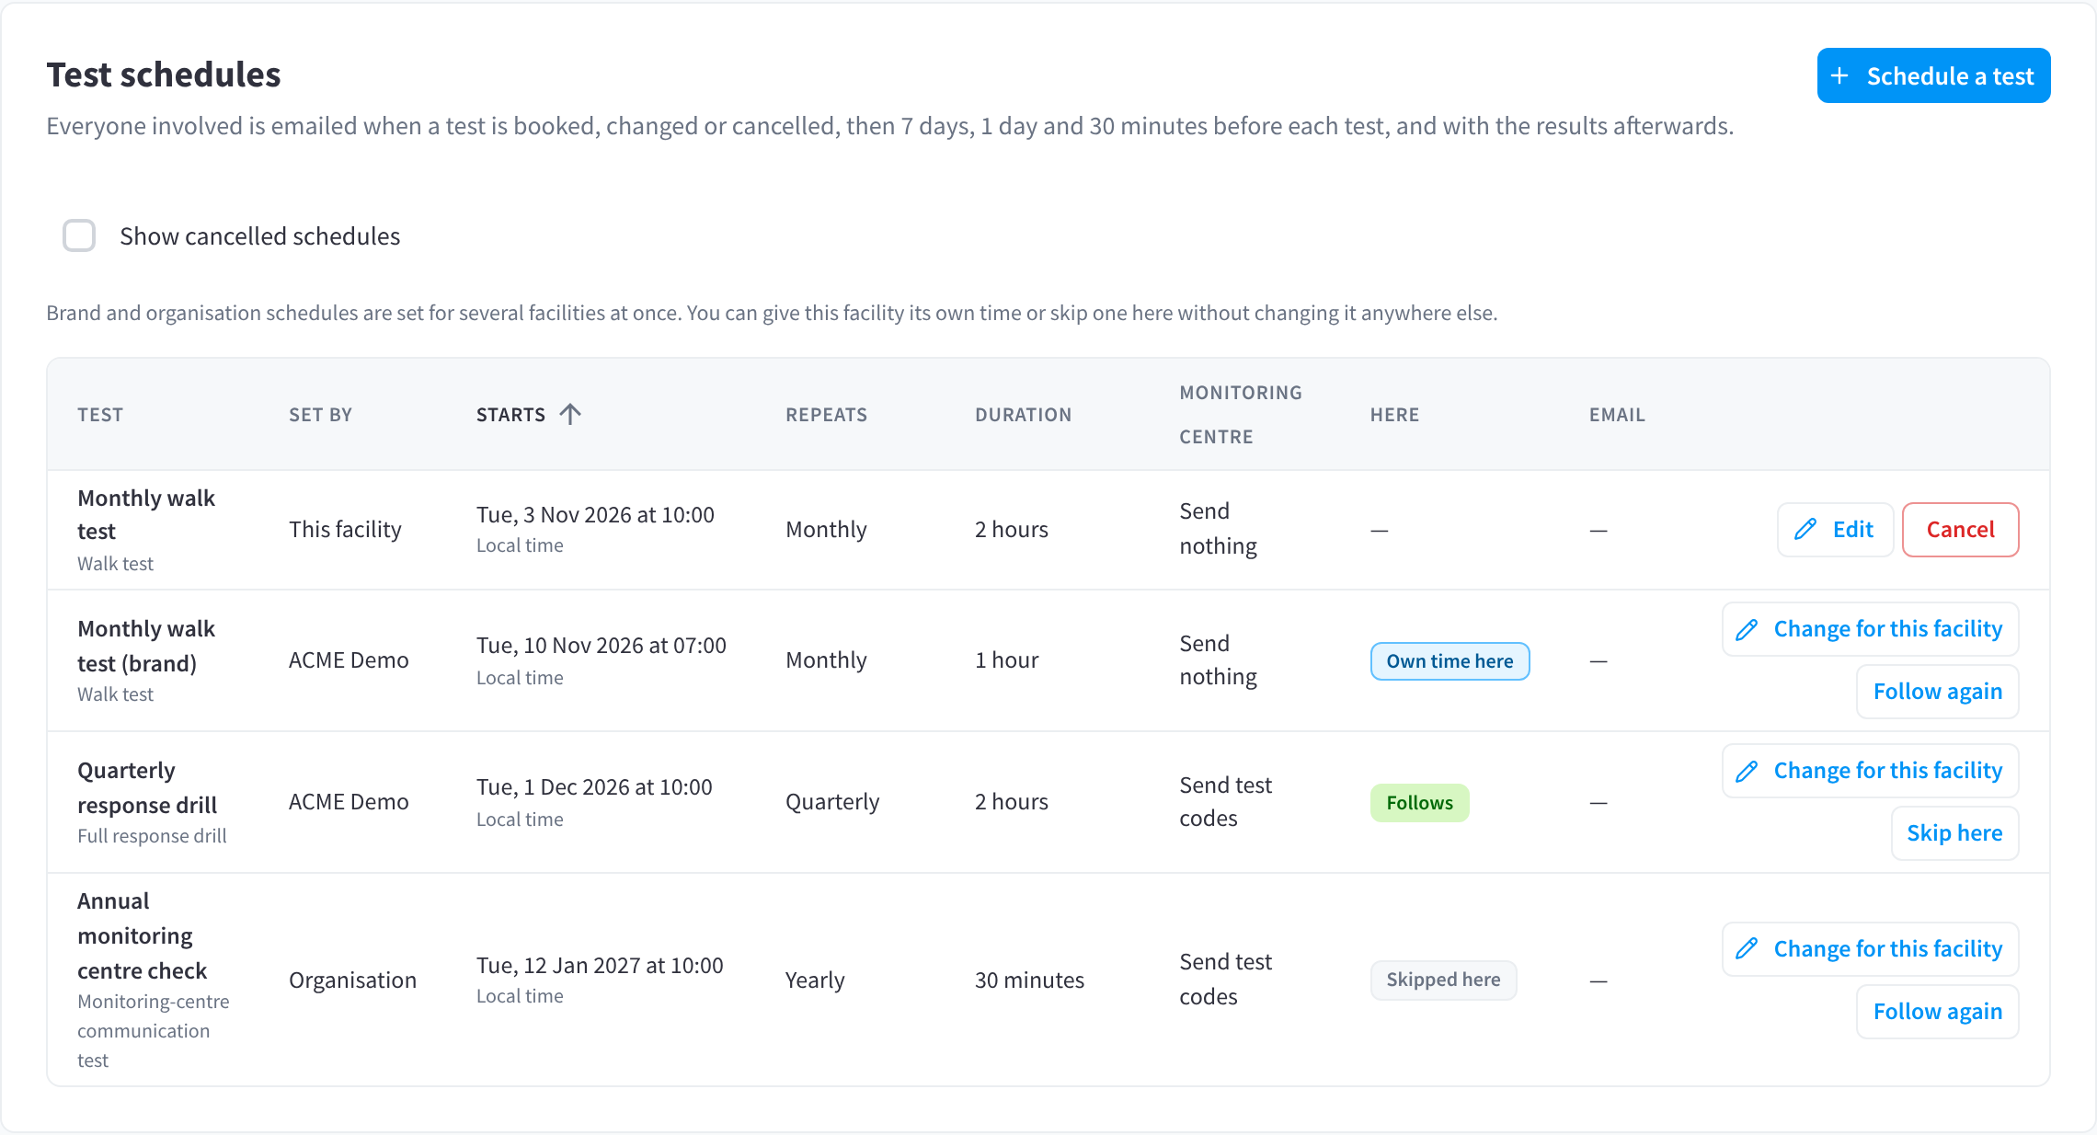Click the Schedule a test button
The height and width of the screenshot is (1135, 2097).
click(x=1933, y=75)
